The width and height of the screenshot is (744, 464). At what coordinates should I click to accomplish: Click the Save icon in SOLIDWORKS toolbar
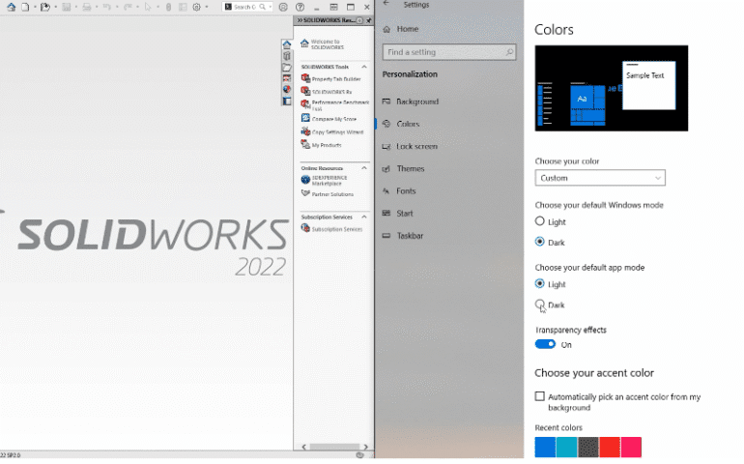click(x=67, y=7)
